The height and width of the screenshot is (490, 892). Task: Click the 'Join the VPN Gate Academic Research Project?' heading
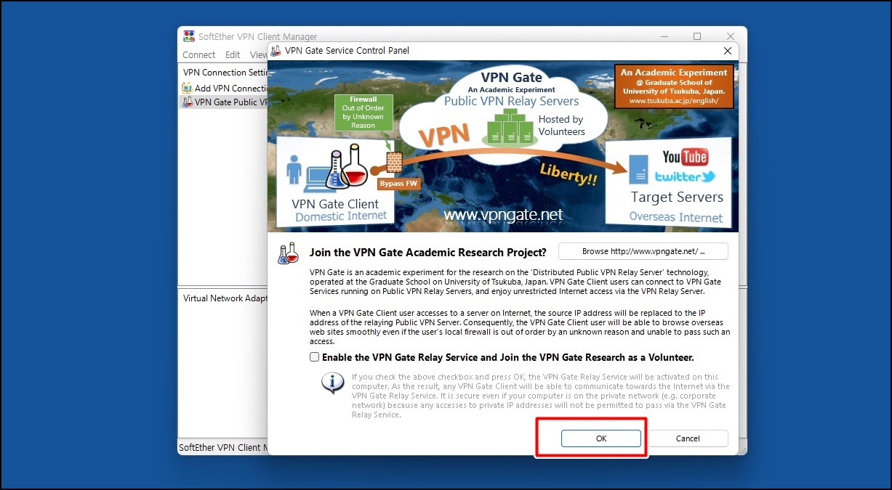tap(428, 253)
